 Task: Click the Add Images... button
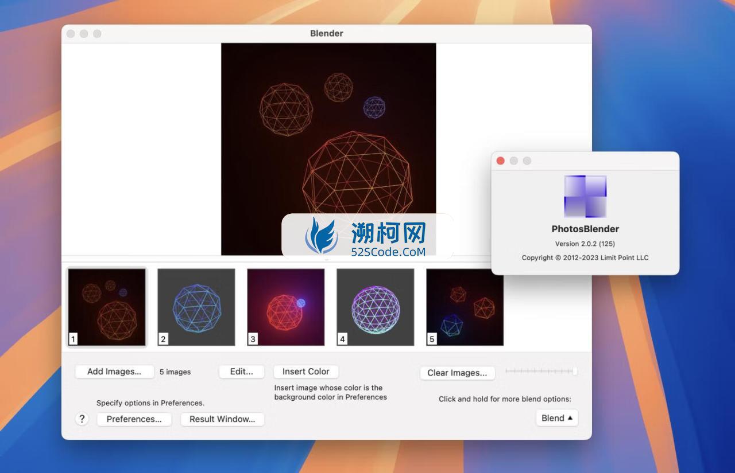coord(114,372)
